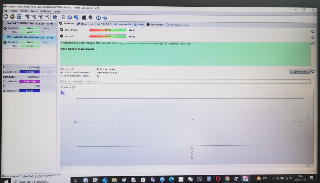Click the 1230 nap, 18 óra value
The image size is (320, 183).
[x=106, y=69]
